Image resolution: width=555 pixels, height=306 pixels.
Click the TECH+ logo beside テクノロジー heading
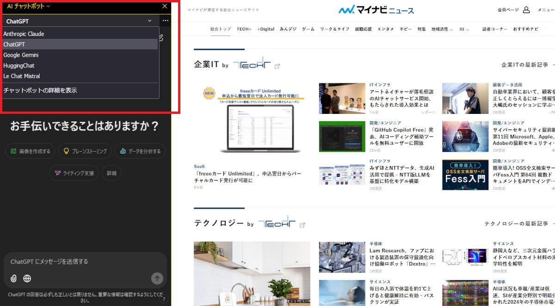(x=277, y=223)
